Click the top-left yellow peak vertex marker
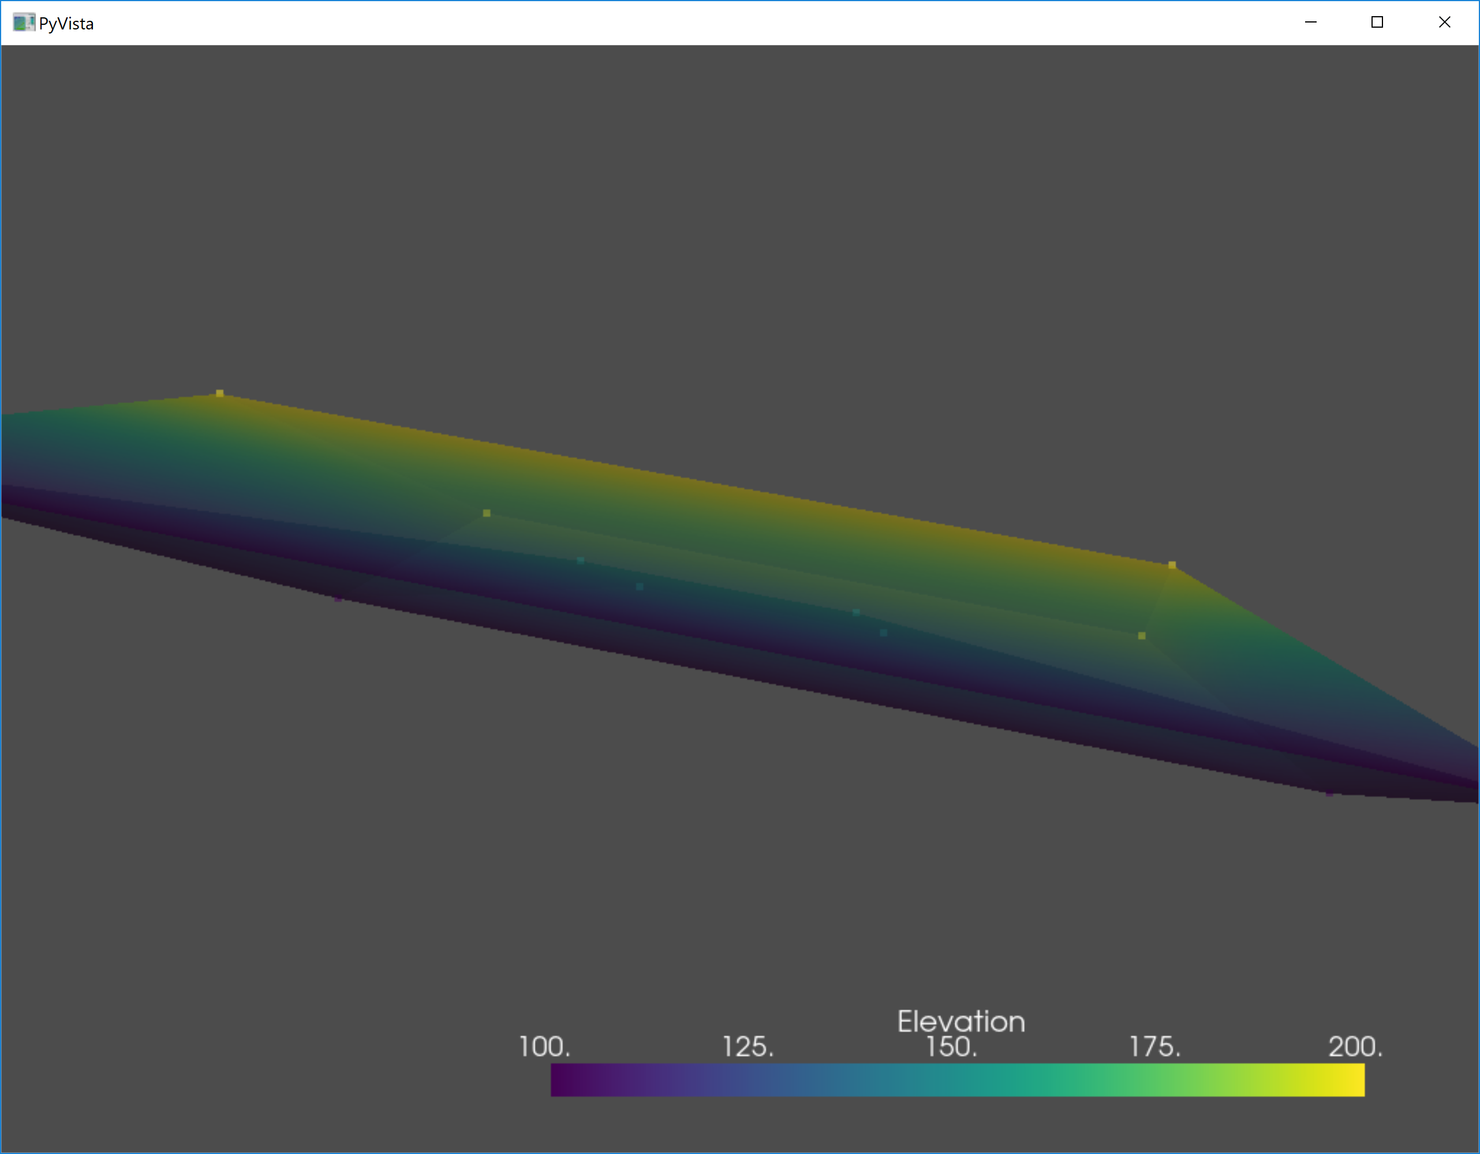This screenshot has height=1154, width=1480. 219,394
